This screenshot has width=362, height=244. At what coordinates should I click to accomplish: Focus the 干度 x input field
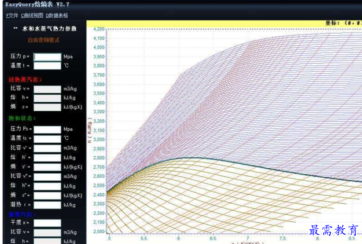click(48, 223)
